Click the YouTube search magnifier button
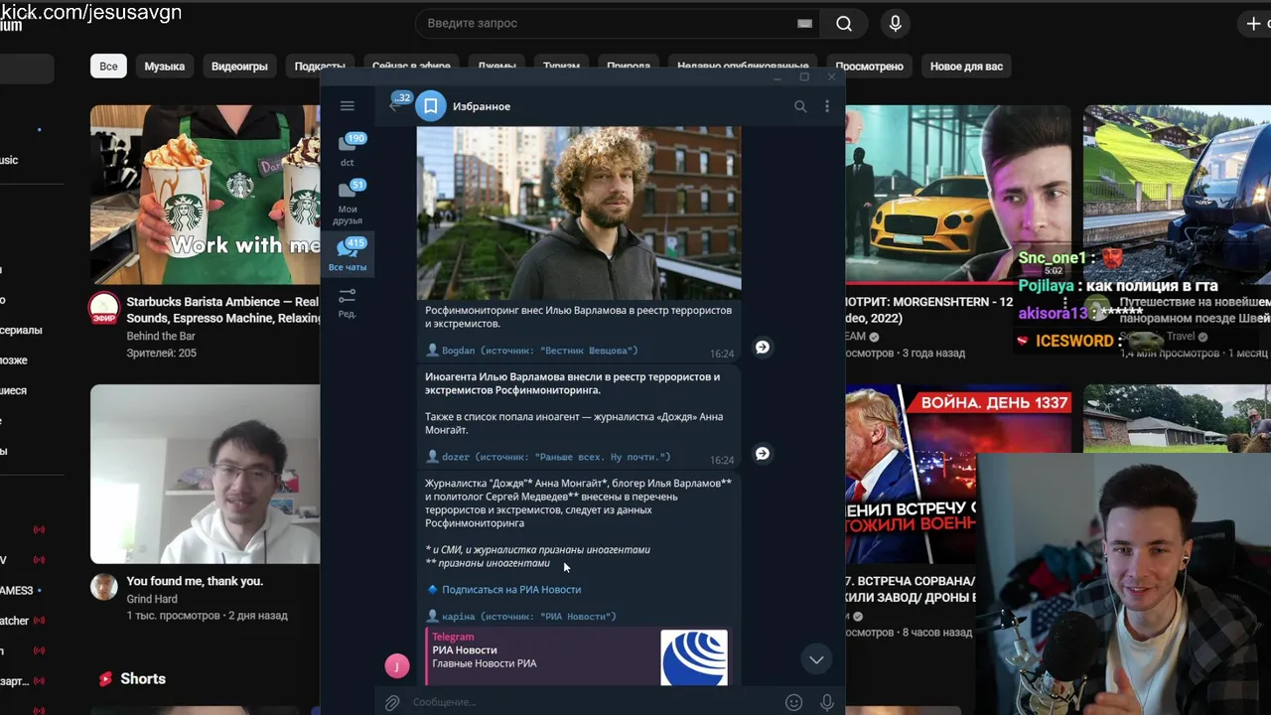The height and width of the screenshot is (715, 1271). click(844, 23)
